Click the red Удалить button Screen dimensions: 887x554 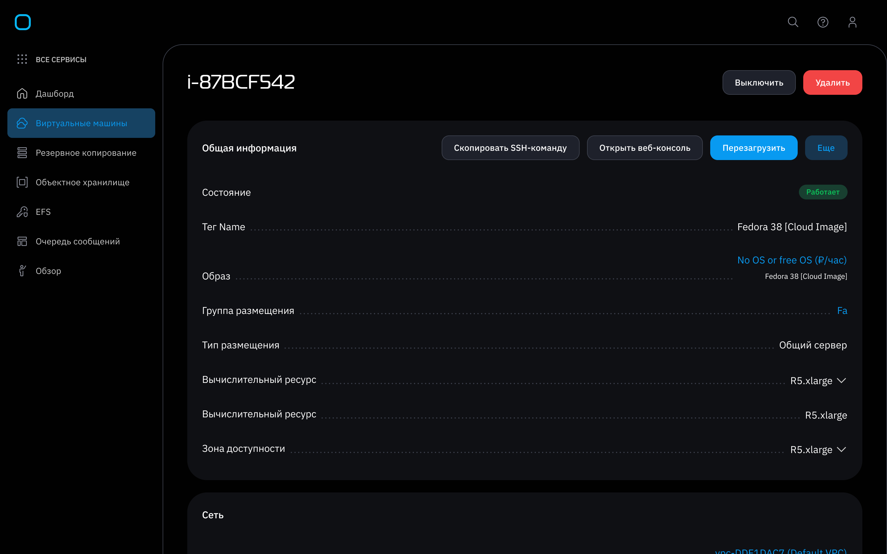pos(832,82)
